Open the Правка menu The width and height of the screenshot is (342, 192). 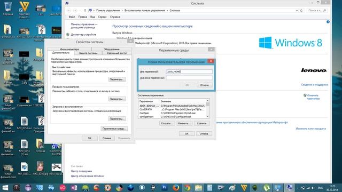tap(83, 17)
